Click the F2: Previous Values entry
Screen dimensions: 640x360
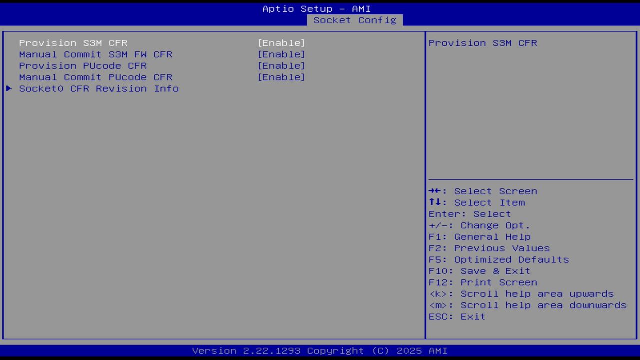(488, 248)
